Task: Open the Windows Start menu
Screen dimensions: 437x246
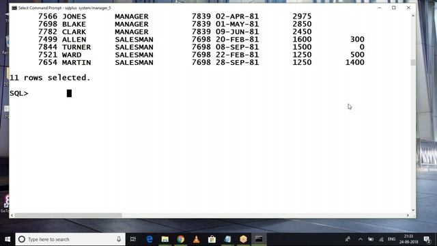Action: 8,239
